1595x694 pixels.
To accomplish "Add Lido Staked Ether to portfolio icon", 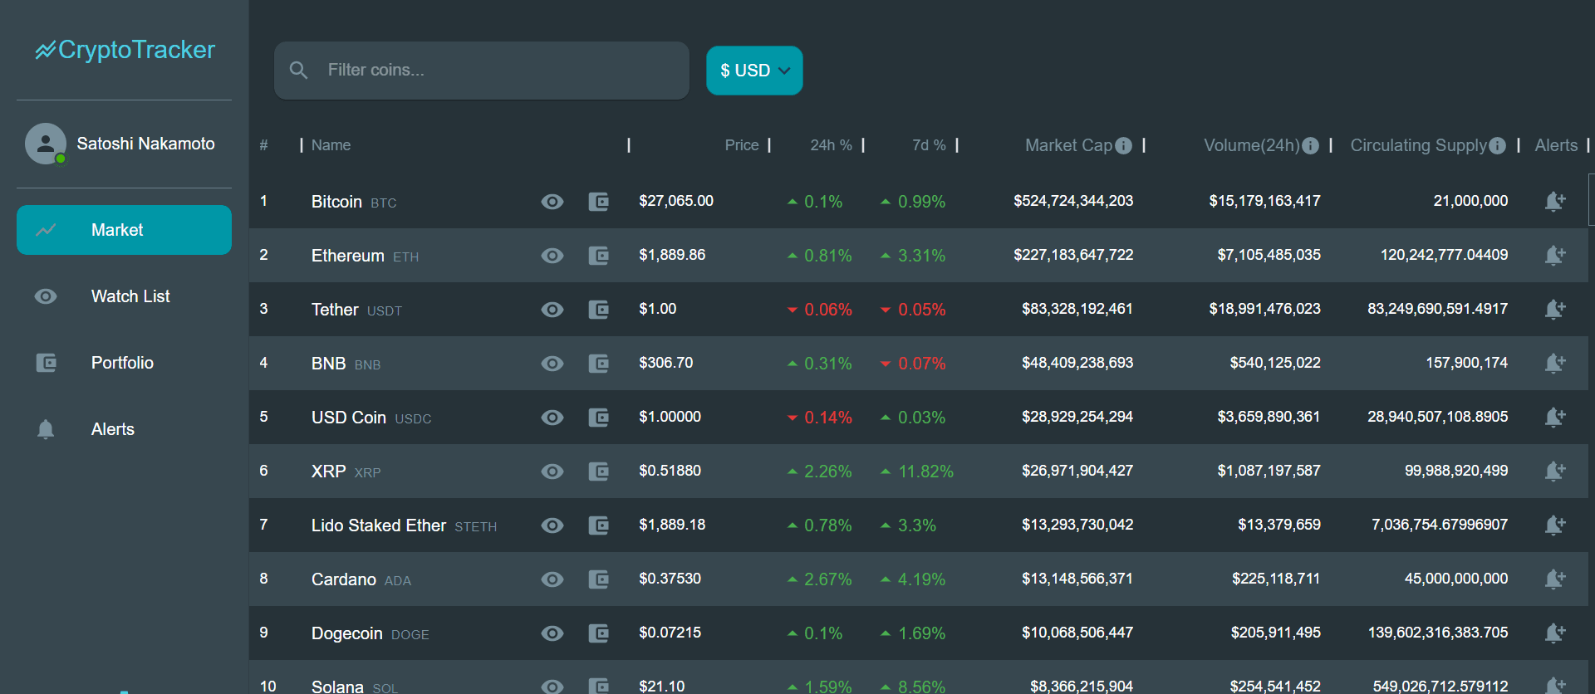I will click(598, 525).
